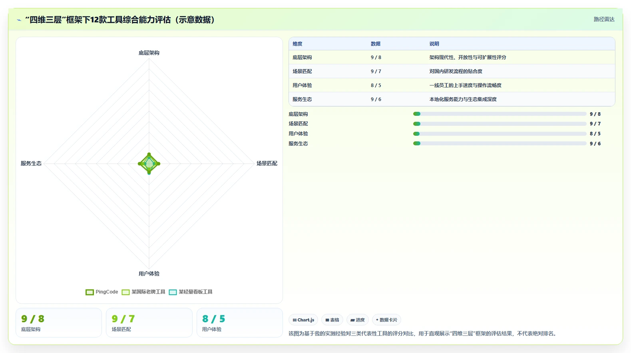Click 架构现代性、开放性与可扩展性评分 description
The image size is (631, 353).
(x=468, y=58)
